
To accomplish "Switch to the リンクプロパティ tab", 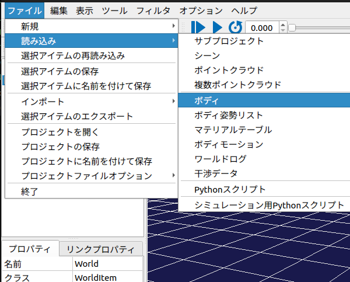I will pyautogui.click(x=101, y=249).
